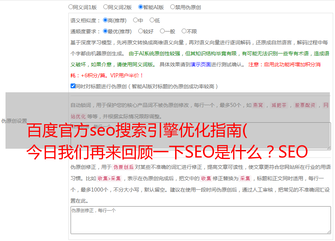Click the 减肥茶 example keyword
Viewport: 335px width, 241px height.
[x=279, y=105]
